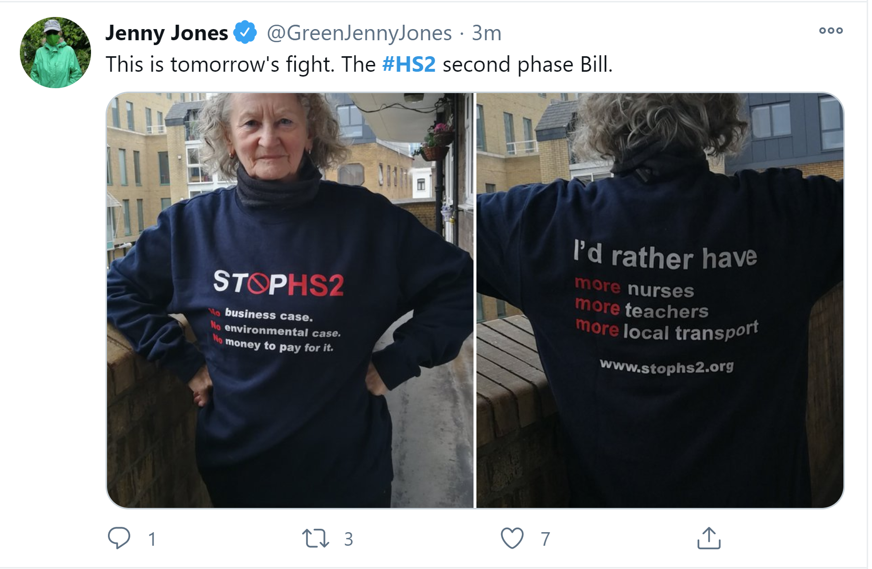Click the @GreenJennyJones handle
Image resolution: width=872 pixels, height=569 pixels.
[x=359, y=33]
